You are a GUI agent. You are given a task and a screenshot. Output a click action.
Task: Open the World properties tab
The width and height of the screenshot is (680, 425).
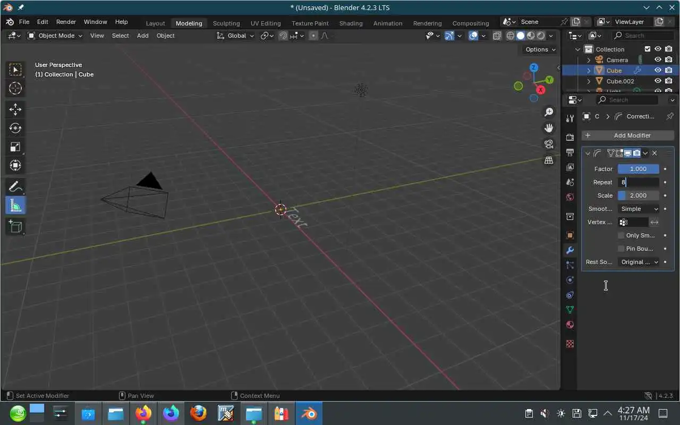[570, 197]
